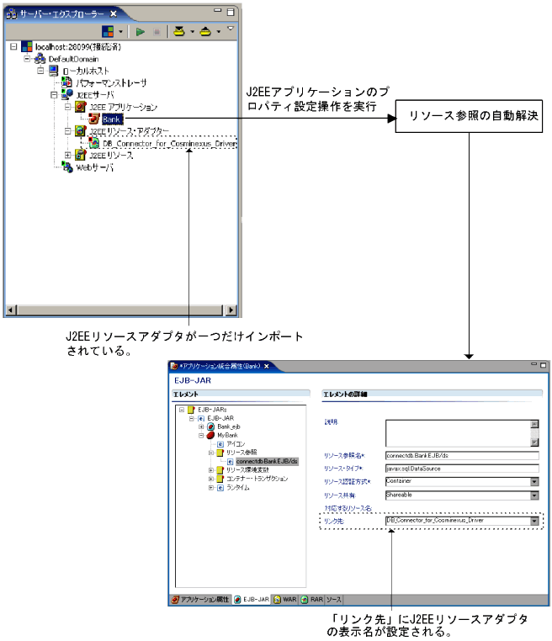Click the DefaultDomain icon in tree
552x641 pixels.
(40, 59)
